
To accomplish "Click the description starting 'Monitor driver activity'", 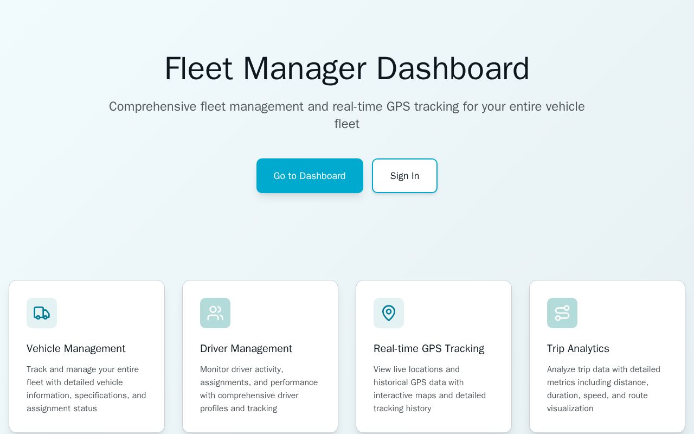I will pos(260,389).
